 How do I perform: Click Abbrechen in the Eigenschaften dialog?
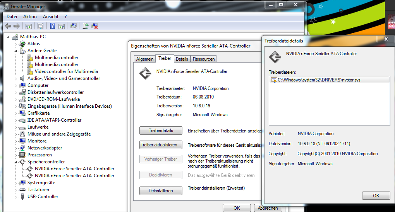coord(268,208)
